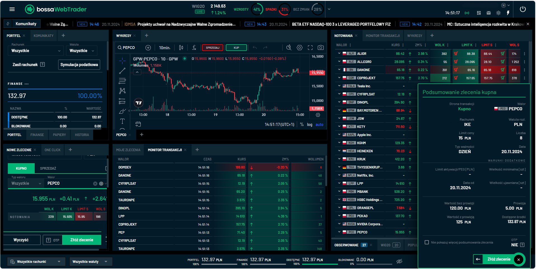Open the chart indicators fx icon
The image size is (536, 269).
coord(194,48)
